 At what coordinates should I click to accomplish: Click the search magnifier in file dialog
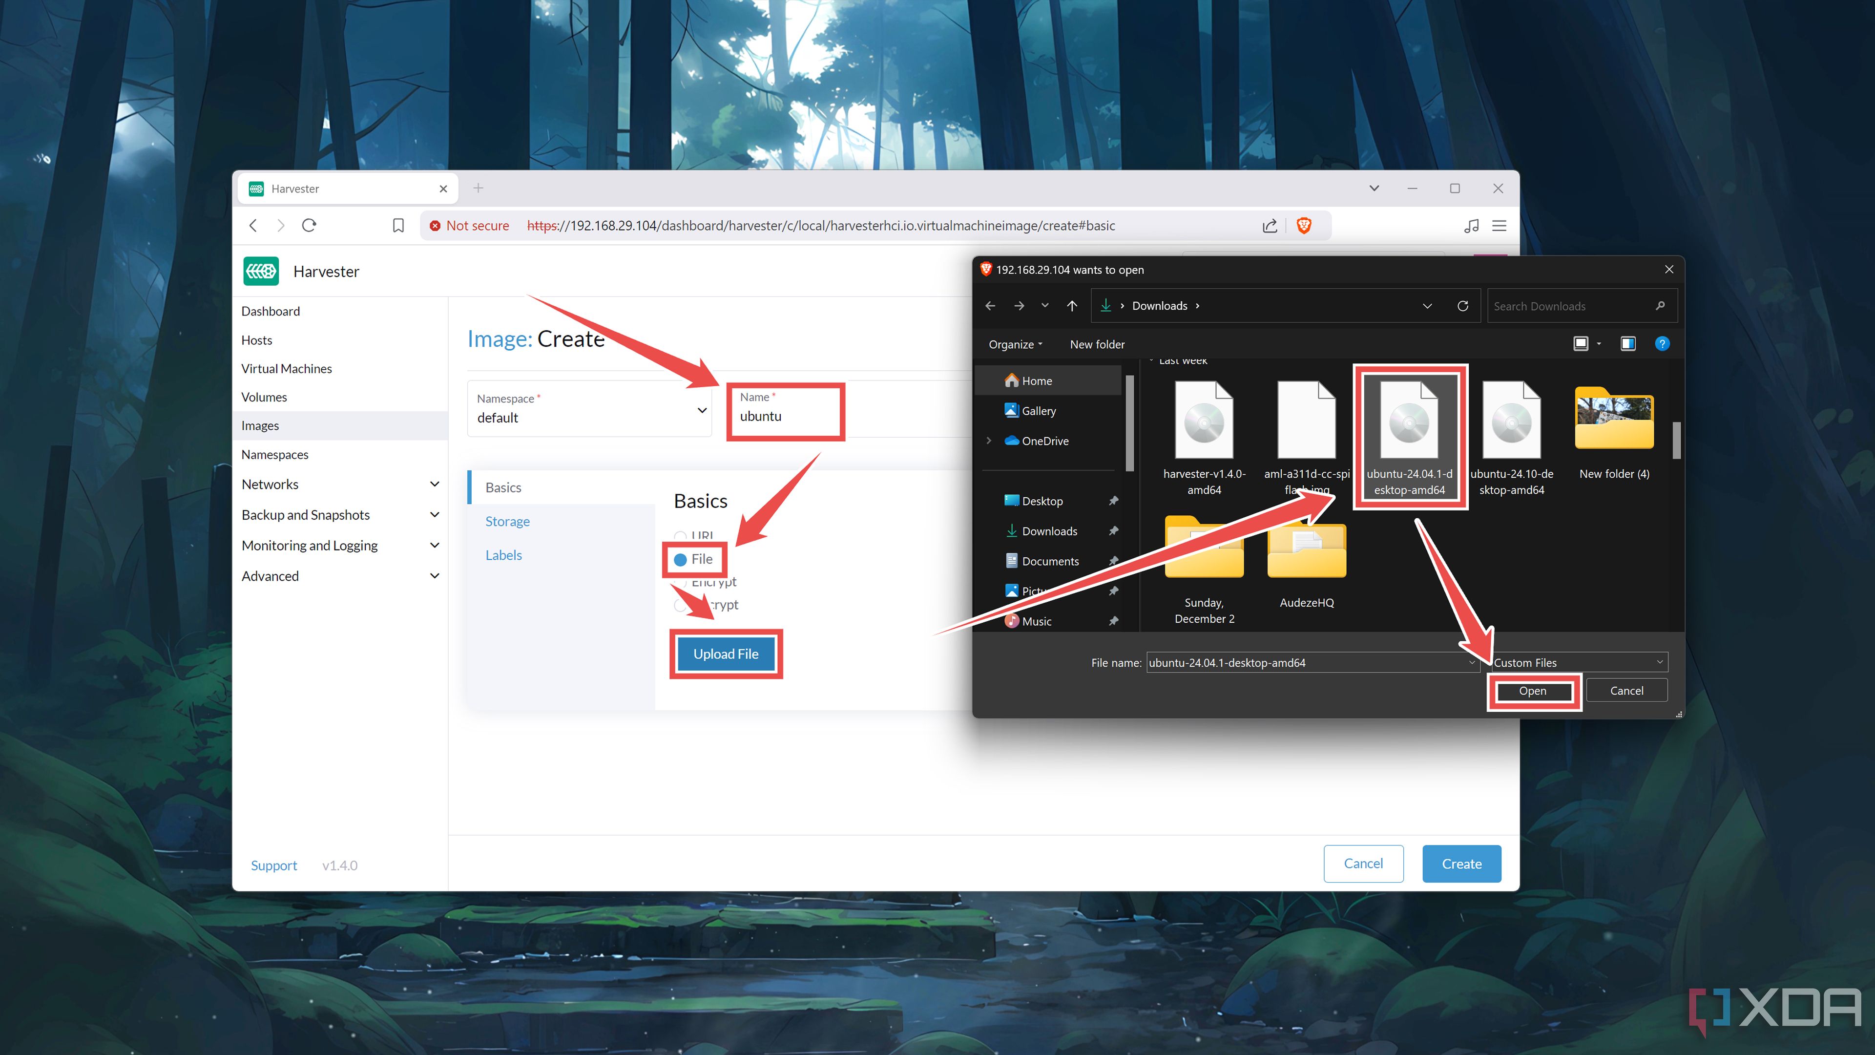point(1660,306)
